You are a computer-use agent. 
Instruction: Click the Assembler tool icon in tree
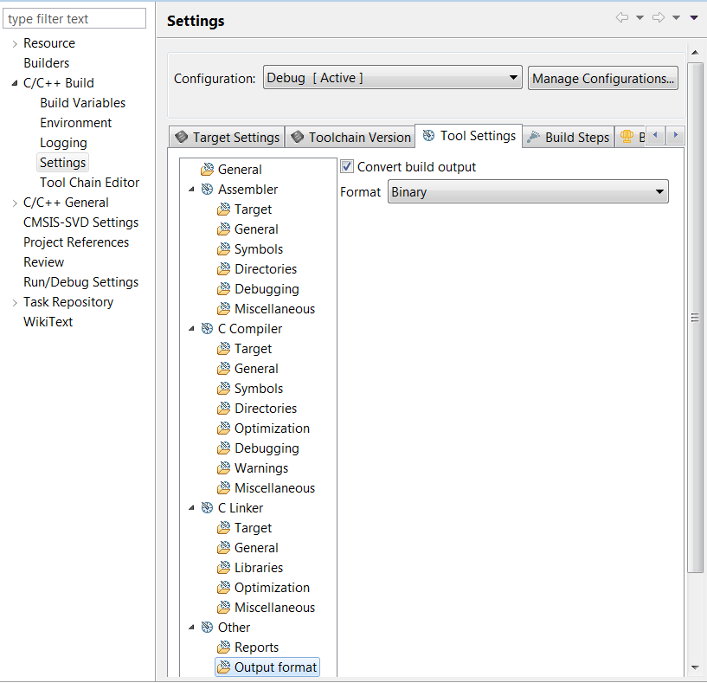[207, 190]
